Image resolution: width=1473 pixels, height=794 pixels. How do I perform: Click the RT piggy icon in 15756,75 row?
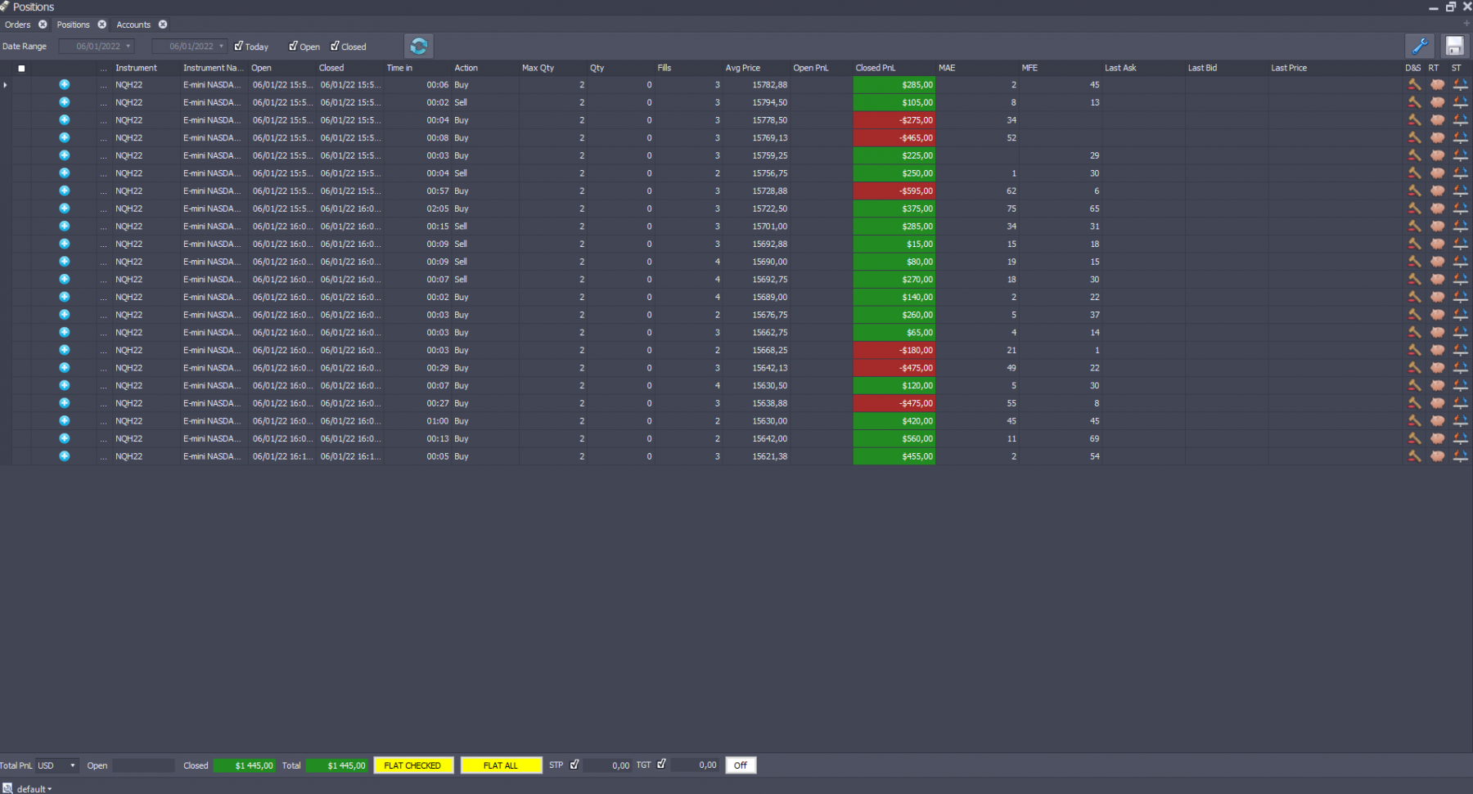[1437, 173]
